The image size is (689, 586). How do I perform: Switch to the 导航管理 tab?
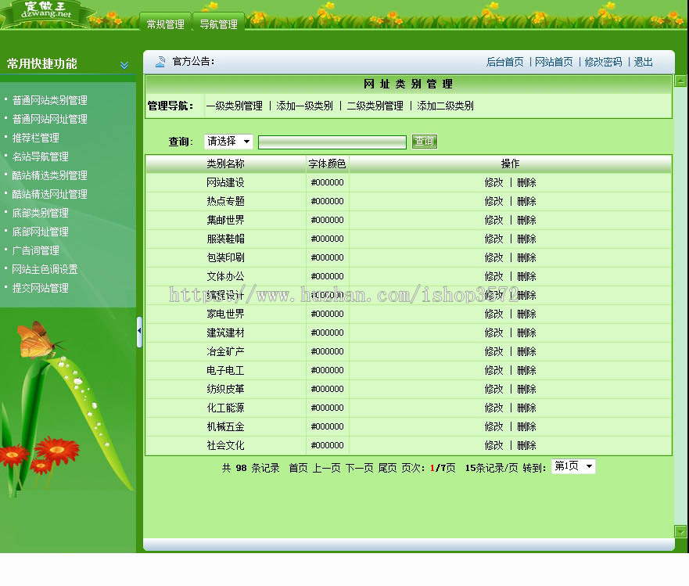tap(219, 23)
